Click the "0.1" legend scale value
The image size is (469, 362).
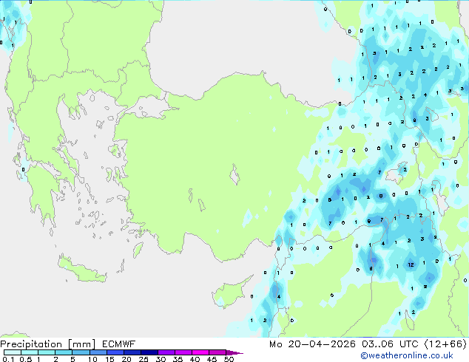[8, 359]
